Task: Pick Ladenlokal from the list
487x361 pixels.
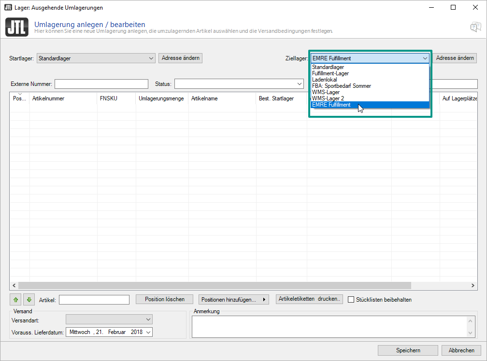Action: [x=325, y=80]
